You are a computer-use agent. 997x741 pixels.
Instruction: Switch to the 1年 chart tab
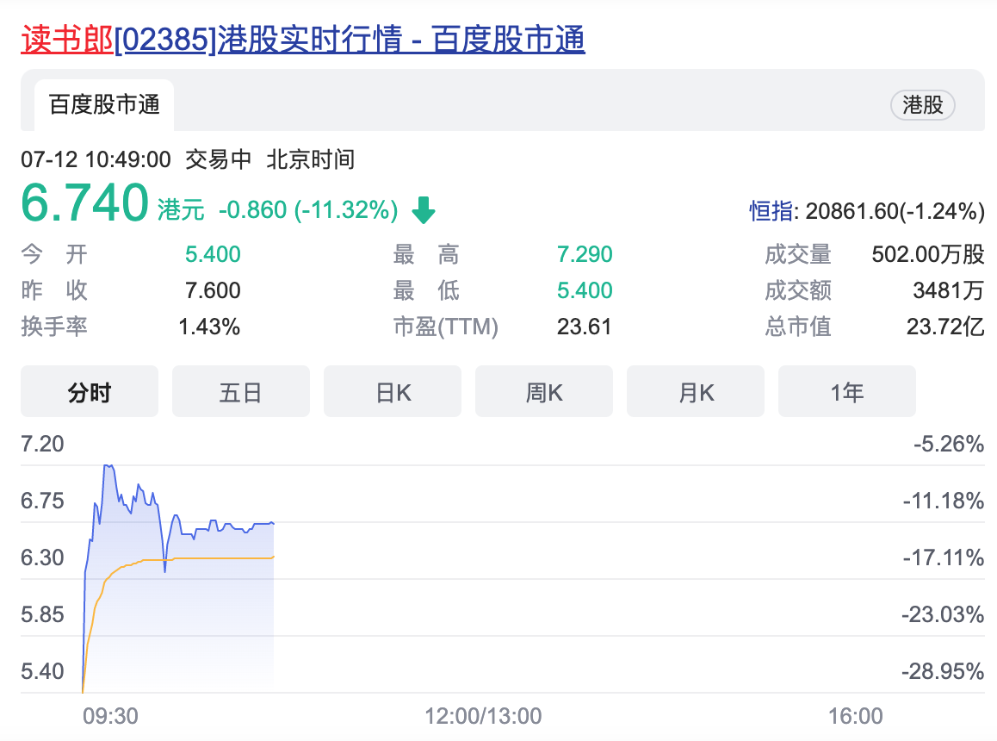847,391
